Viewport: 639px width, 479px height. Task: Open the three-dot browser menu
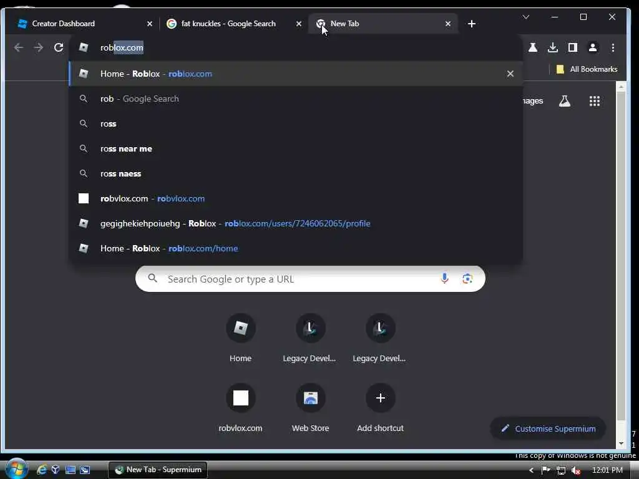click(613, 47)
